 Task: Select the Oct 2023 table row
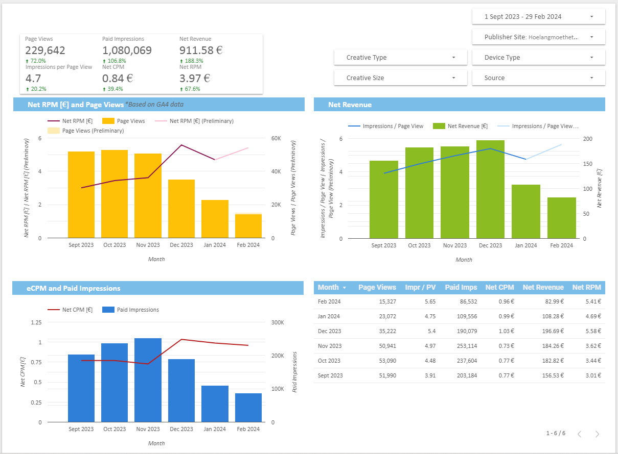click(x=460, y=361)
